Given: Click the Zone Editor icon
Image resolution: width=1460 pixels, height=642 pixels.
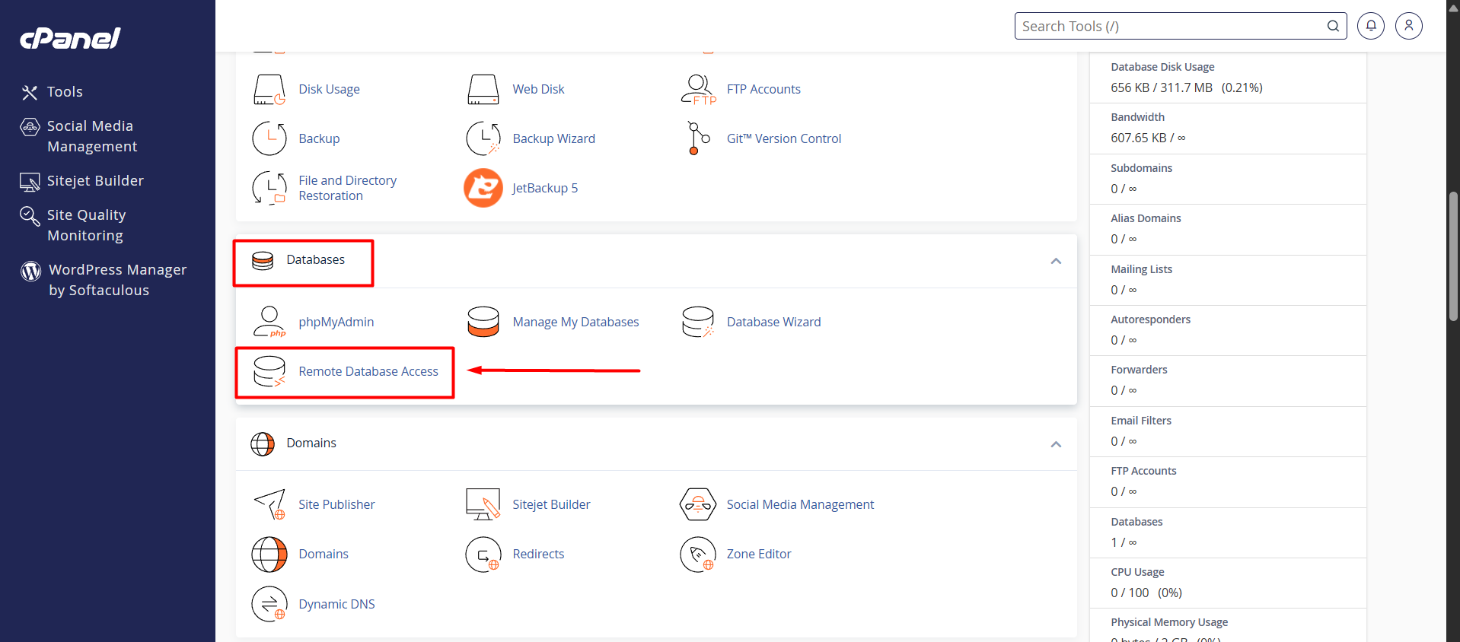Looking at the screenshot, I should (x=697, y=554).
